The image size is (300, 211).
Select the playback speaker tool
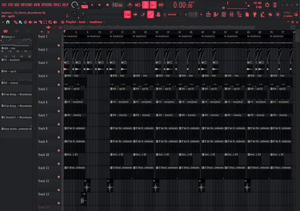[x=55, y=22]
